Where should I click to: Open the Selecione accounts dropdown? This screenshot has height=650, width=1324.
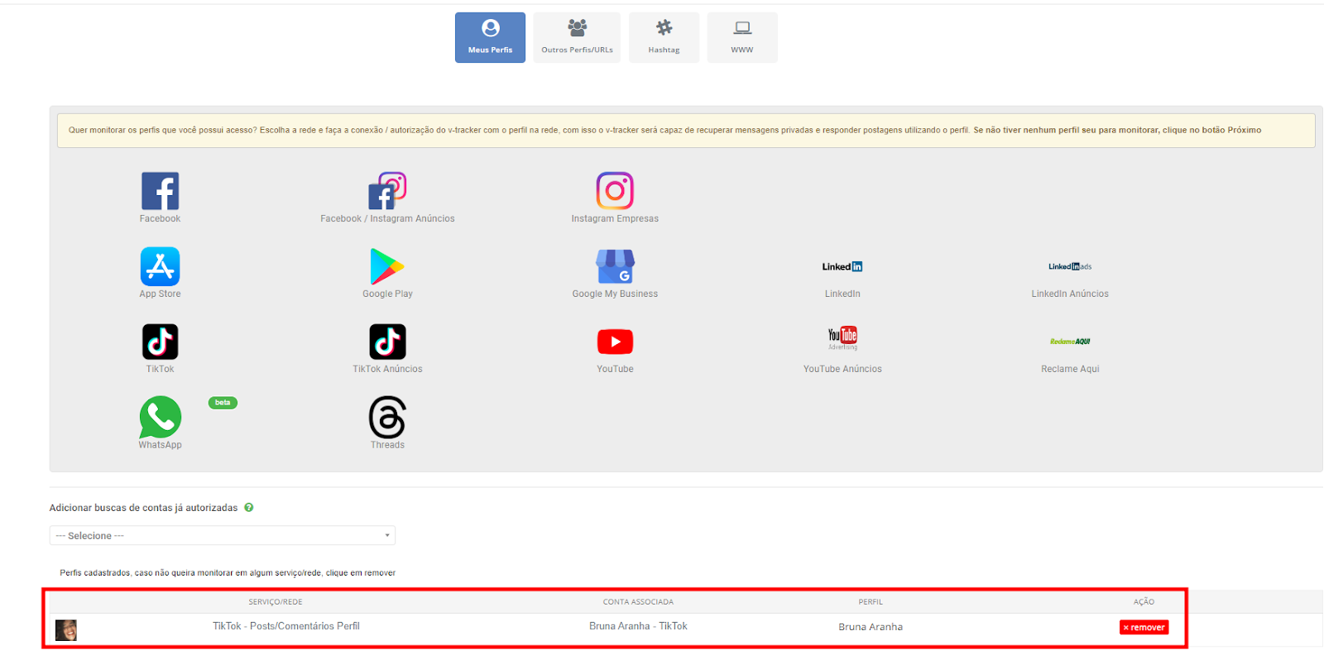click(222, 535)
